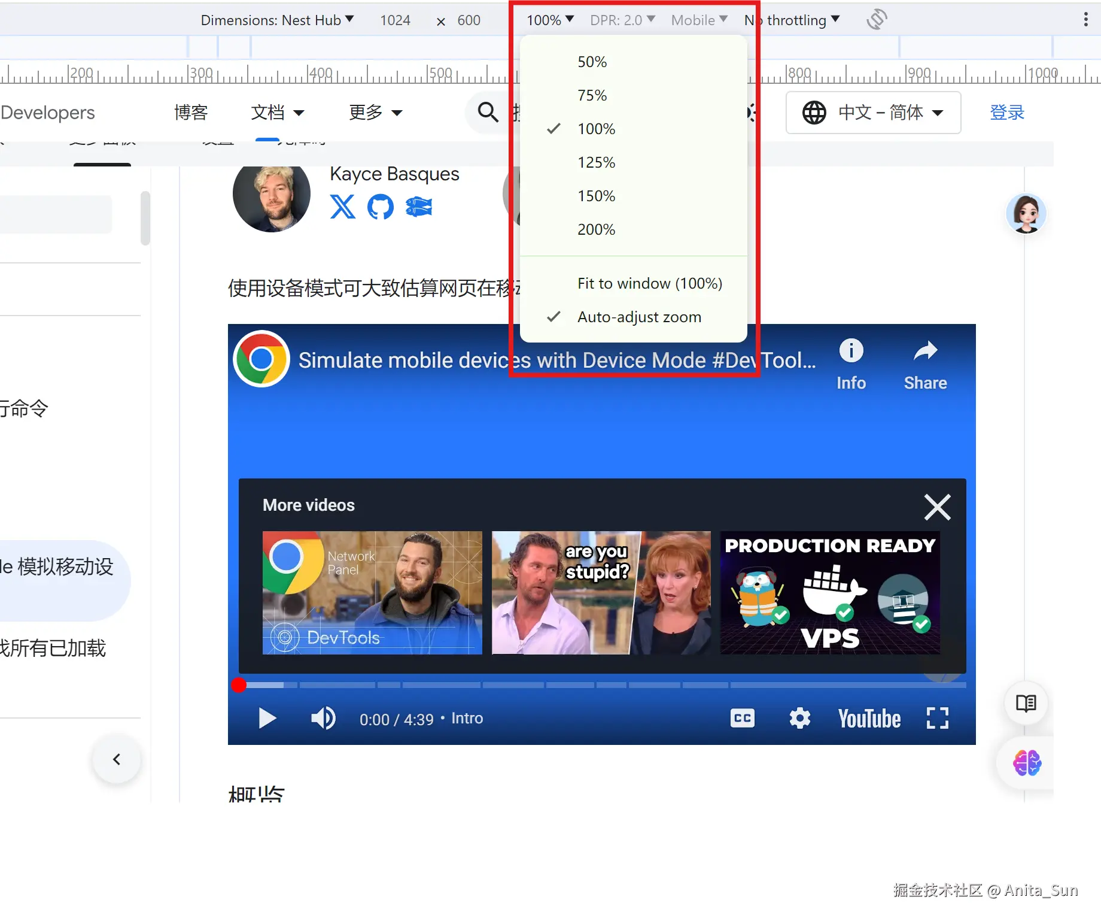The height and width of the screenshot is (921, 1101).
Task: Click the 0:00 / 4:39 time display
Action: 396,719
